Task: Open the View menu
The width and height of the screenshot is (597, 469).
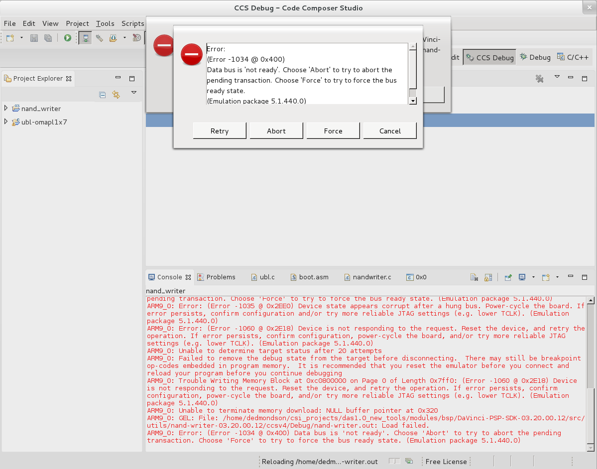Action: (x=50, y=23)
